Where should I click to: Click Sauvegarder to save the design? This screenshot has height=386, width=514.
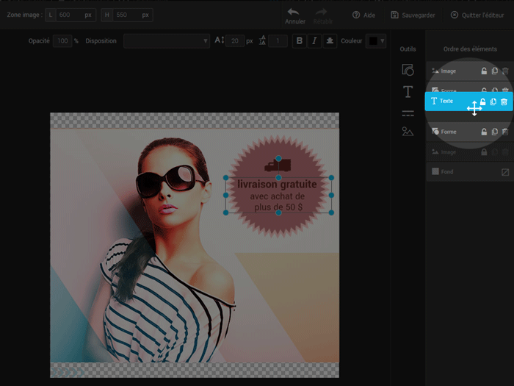click(x=414, y=15)
